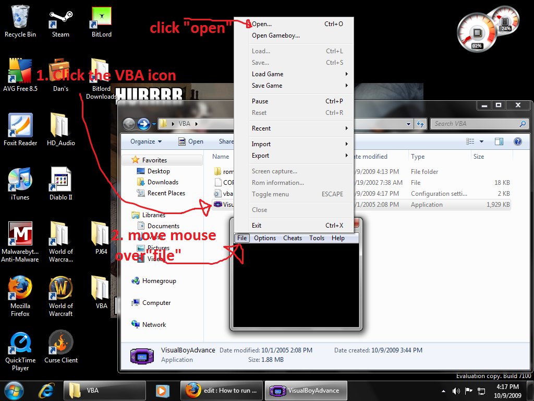Click the CPU meter gadget on desktop
The width and height of the screenshot is (534, 401).
pyautogui.click(x=477, y=33)
